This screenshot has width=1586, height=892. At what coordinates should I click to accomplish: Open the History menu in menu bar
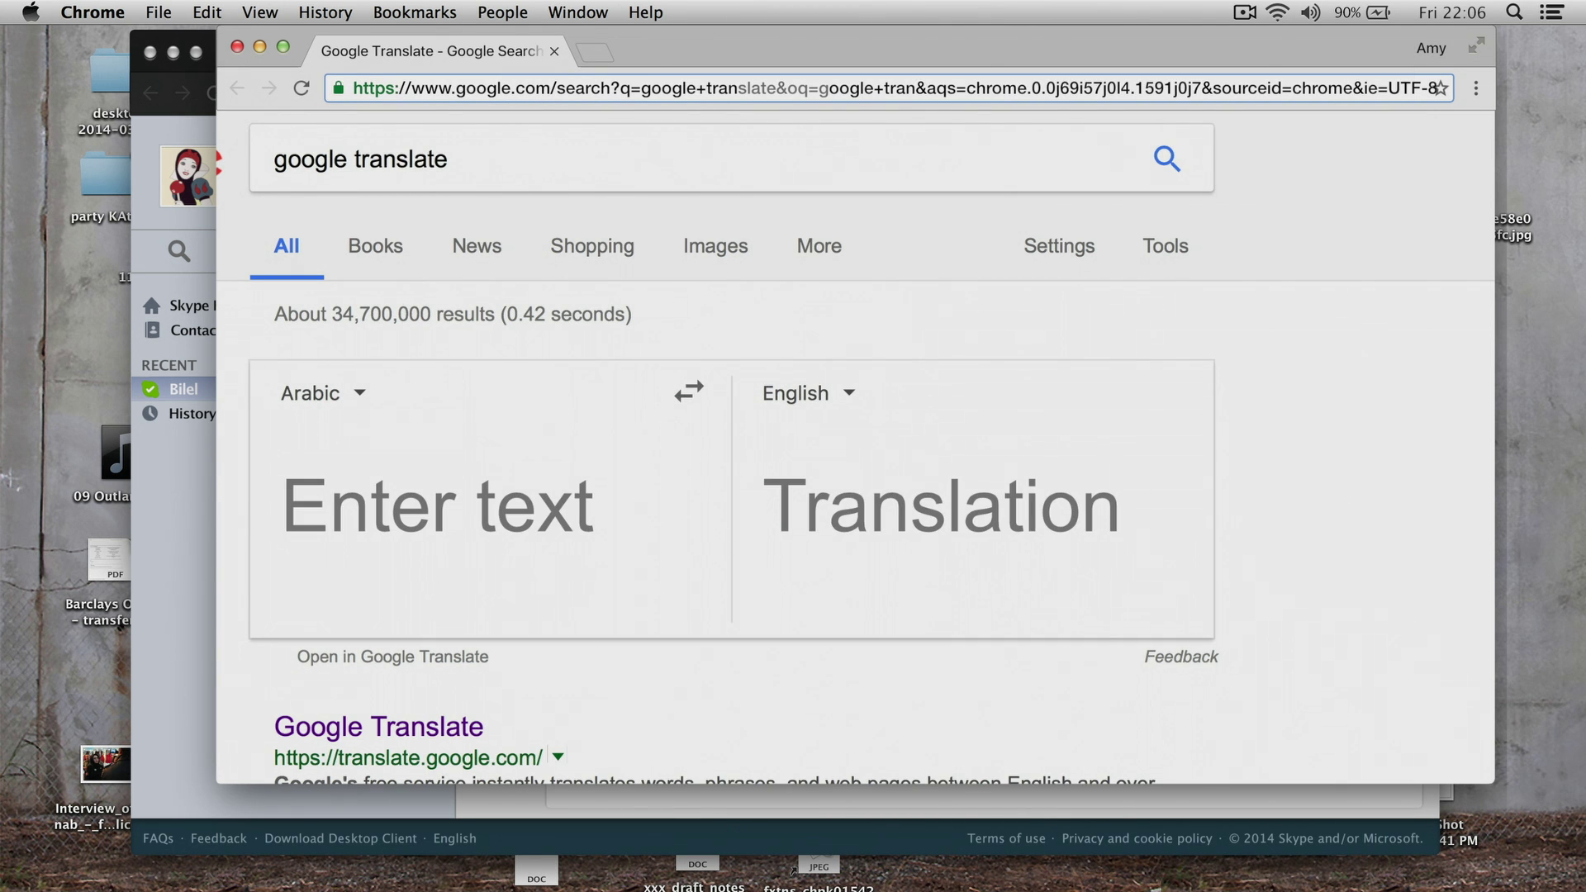325,12
